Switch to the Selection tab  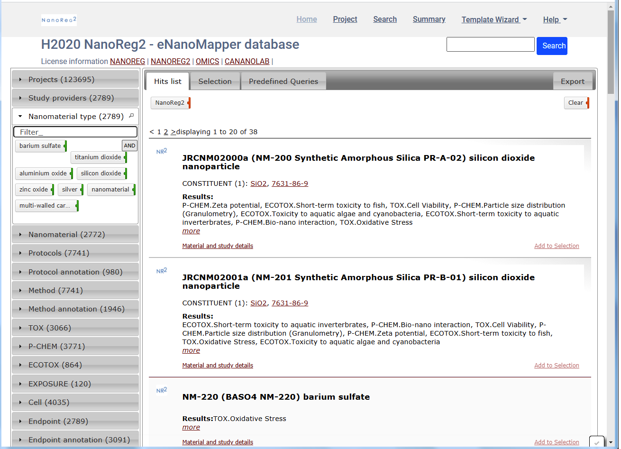pos(215,82)
